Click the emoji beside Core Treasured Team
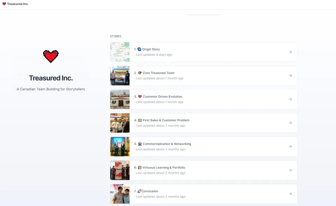 pos(140,73)
